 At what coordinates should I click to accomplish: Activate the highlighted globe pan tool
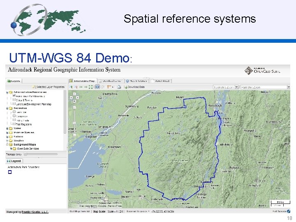click(x=97, y=87)
